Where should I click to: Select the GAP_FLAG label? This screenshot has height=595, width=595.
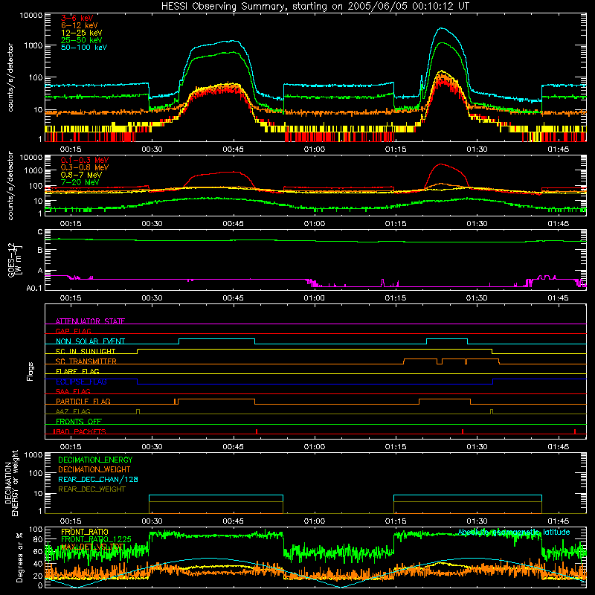(x=73, y=331)
